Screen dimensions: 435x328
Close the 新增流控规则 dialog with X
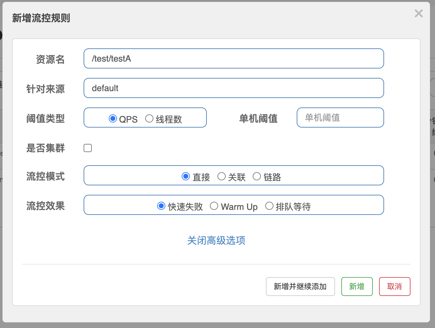pyautogui.click(x=418, y=13)
